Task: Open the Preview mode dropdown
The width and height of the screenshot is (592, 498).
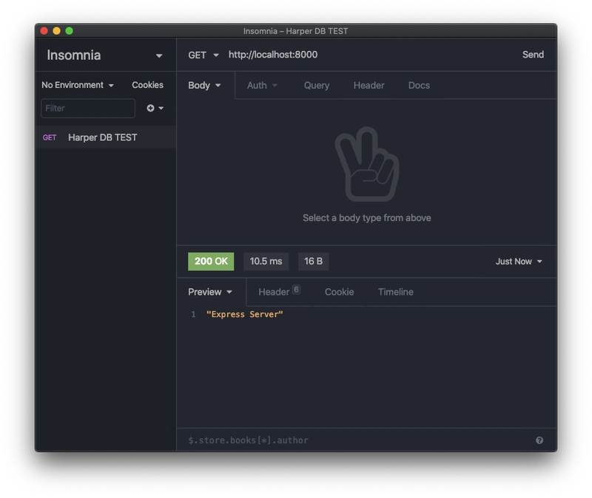Action: pyautogui.click(x=210, y=292)
